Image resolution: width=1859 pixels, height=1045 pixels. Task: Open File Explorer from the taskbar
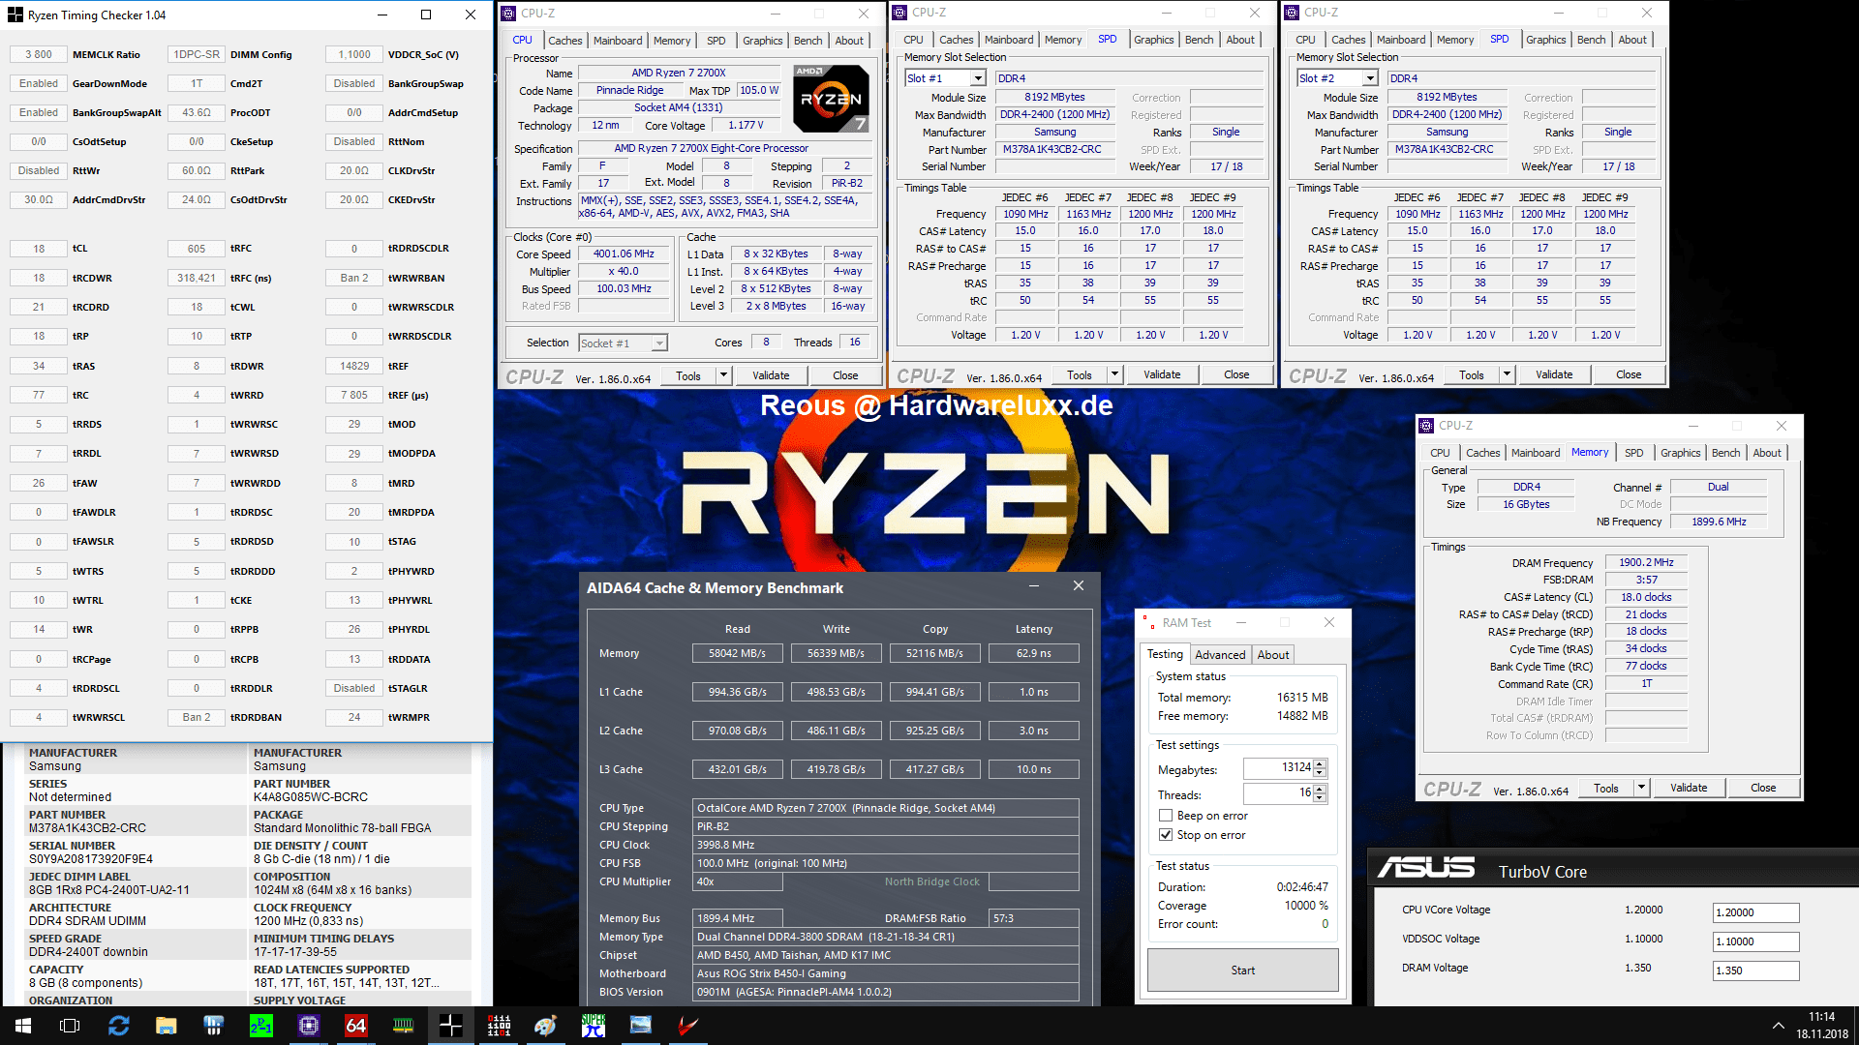(166, 1026)
